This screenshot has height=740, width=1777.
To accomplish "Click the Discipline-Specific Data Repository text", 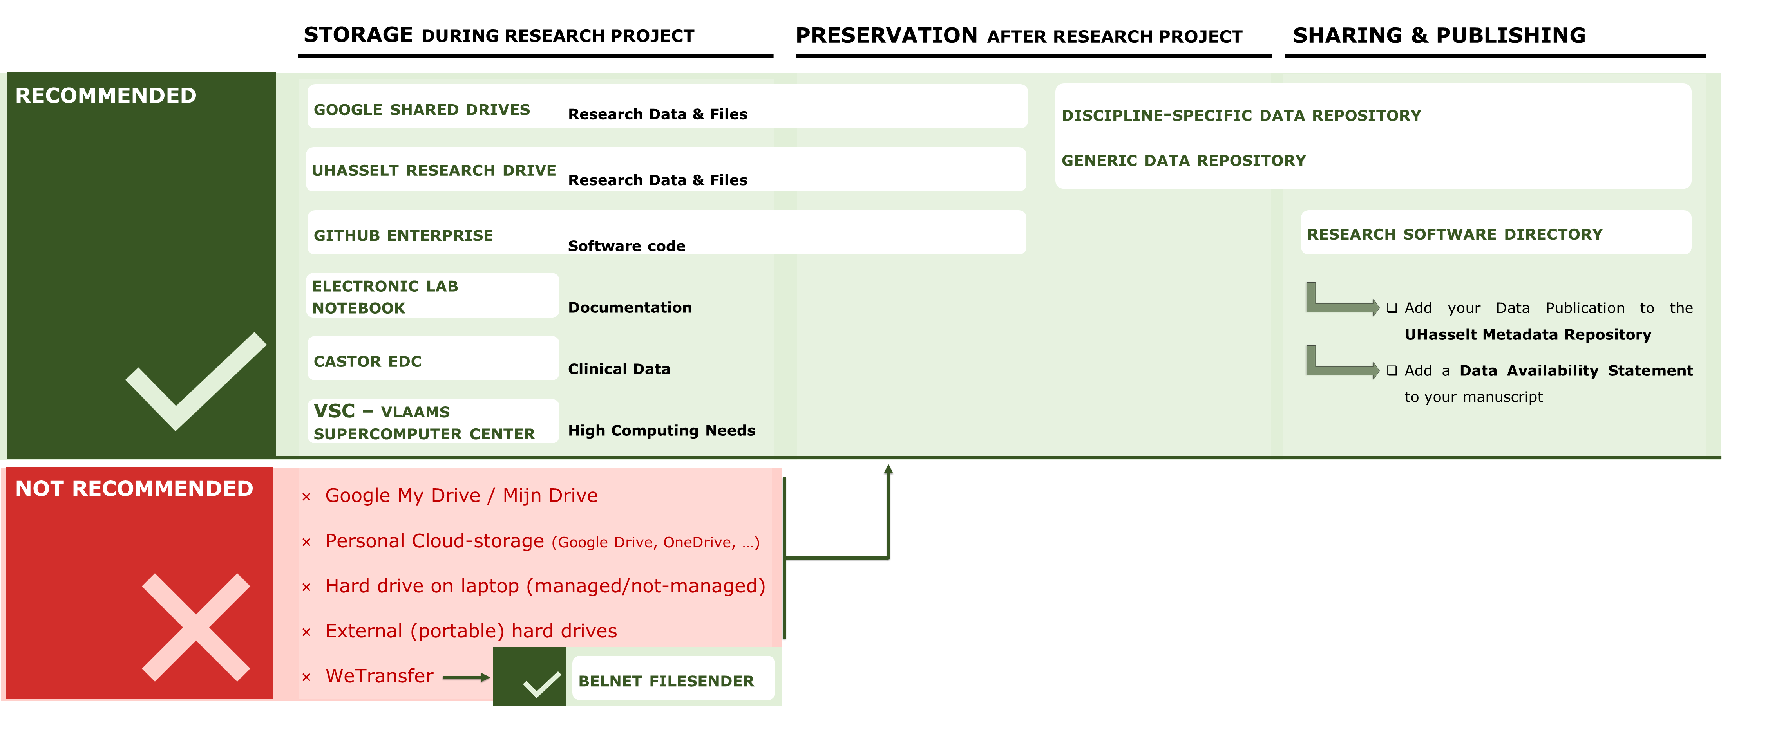I will [1240, 115].
